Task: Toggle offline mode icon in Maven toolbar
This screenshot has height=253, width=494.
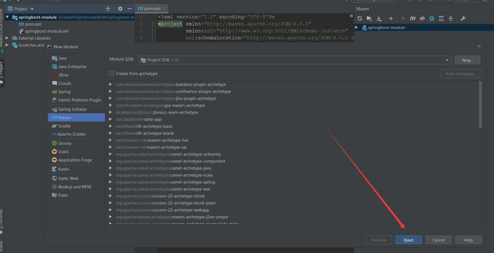Action: [422, 18]
